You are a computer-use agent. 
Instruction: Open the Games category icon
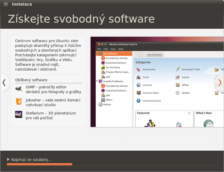click(x=178, y=77)
